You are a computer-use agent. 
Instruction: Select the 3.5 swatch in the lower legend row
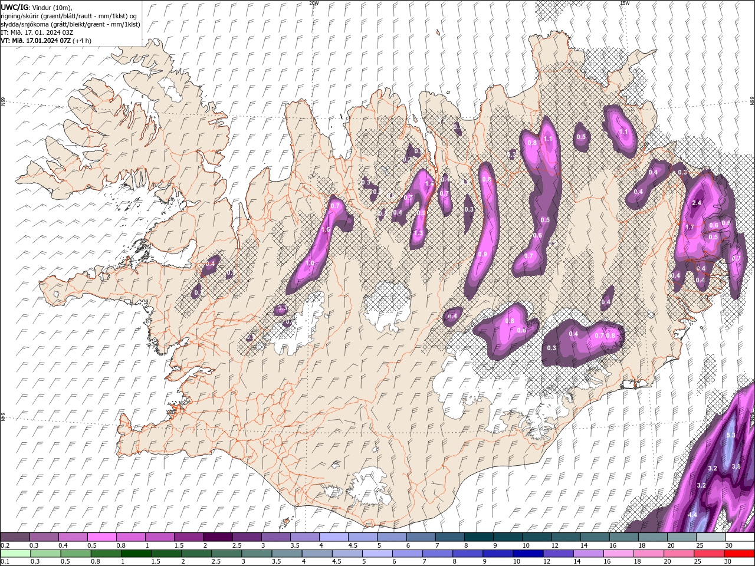click(x=287, y=554)
